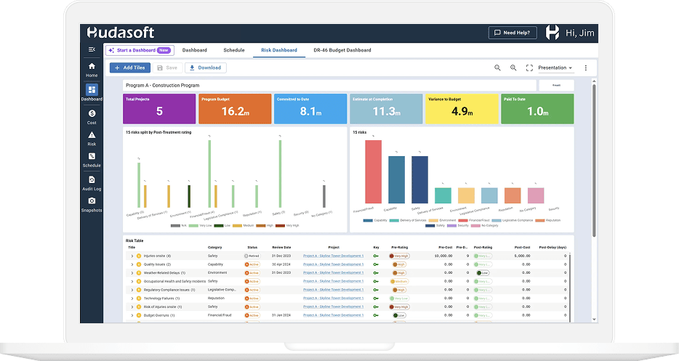Expand the Weather-Related Delays row
The width and height of the screenshot is (679, 361).
[132, 272]
